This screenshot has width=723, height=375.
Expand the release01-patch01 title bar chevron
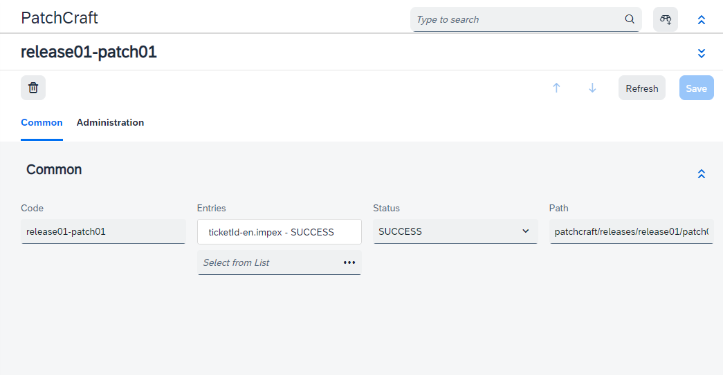pos(702,53)
